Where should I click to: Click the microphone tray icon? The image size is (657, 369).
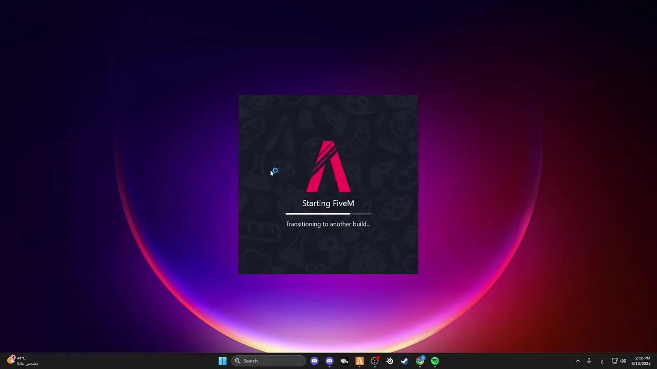589,361
